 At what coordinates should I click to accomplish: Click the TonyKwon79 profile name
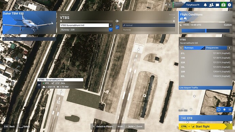coord(193,5)
